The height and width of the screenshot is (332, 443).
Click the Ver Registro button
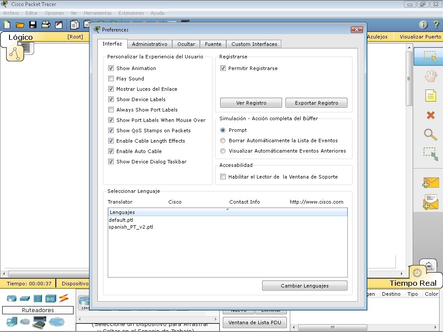(x=251, y=103)
